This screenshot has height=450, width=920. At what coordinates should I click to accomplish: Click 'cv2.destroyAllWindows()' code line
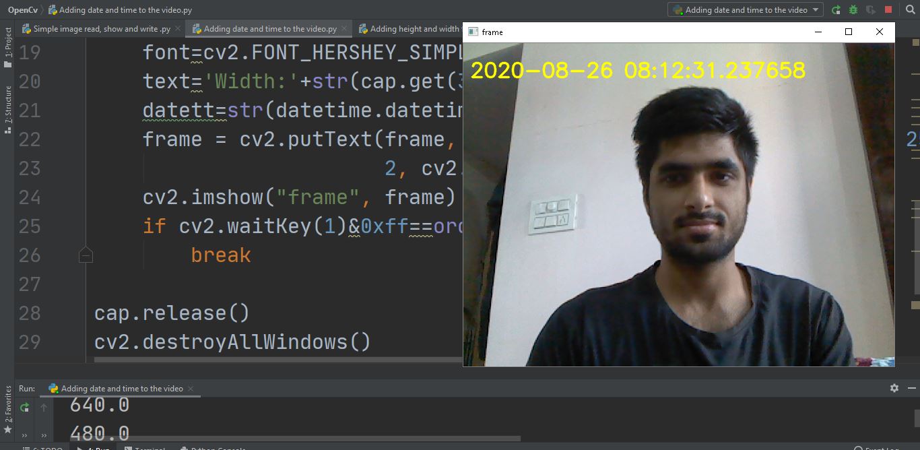(232, 342)
